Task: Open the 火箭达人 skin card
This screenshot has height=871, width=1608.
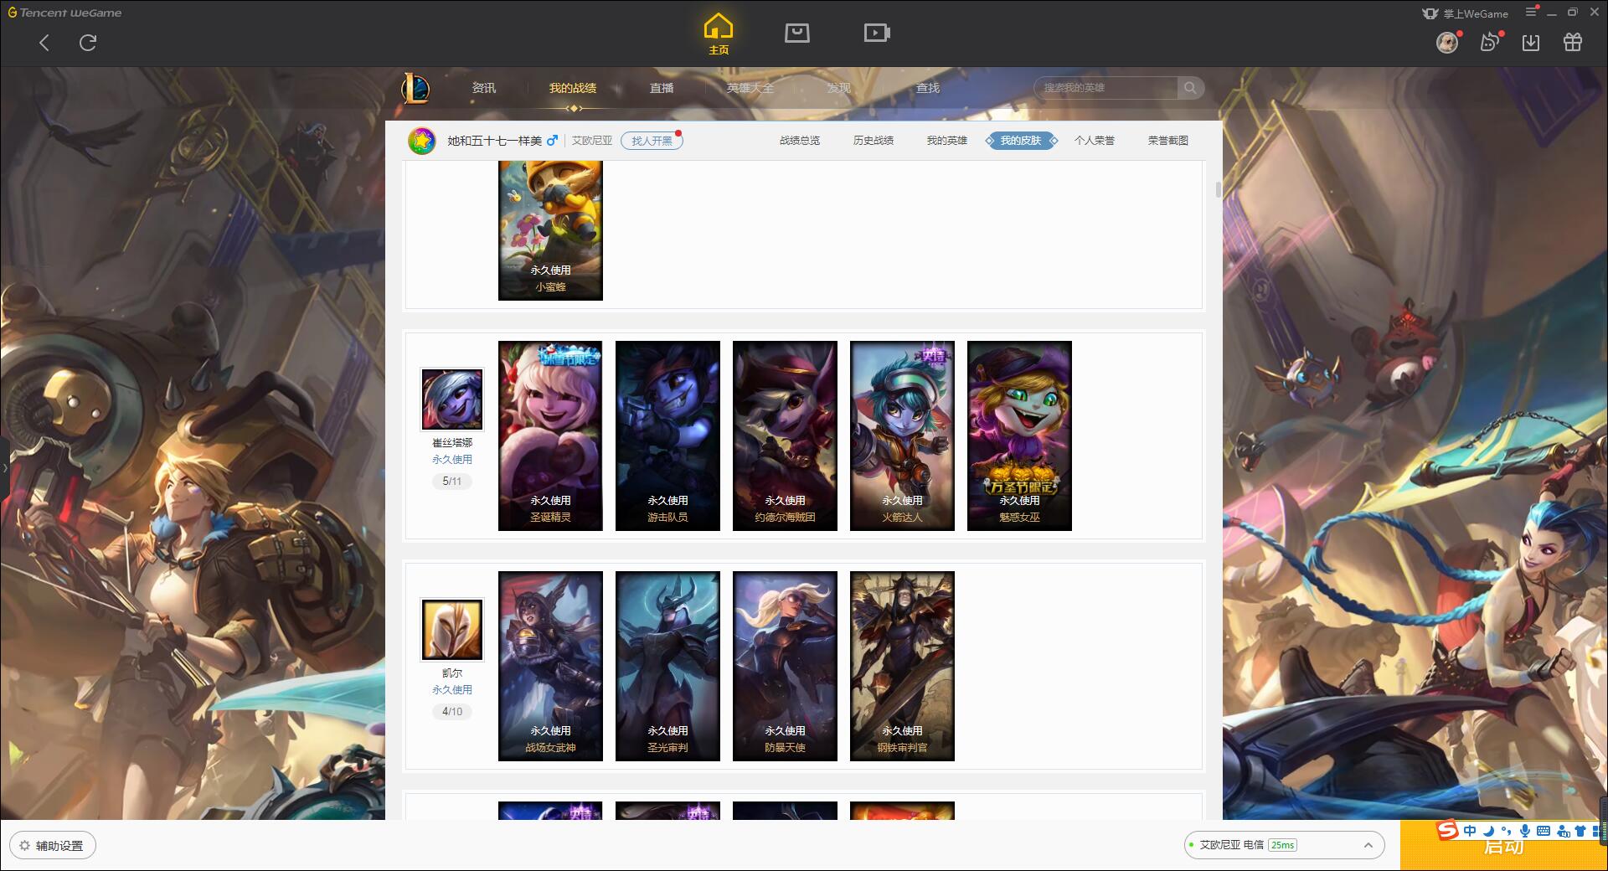Action: click(902, 435)
